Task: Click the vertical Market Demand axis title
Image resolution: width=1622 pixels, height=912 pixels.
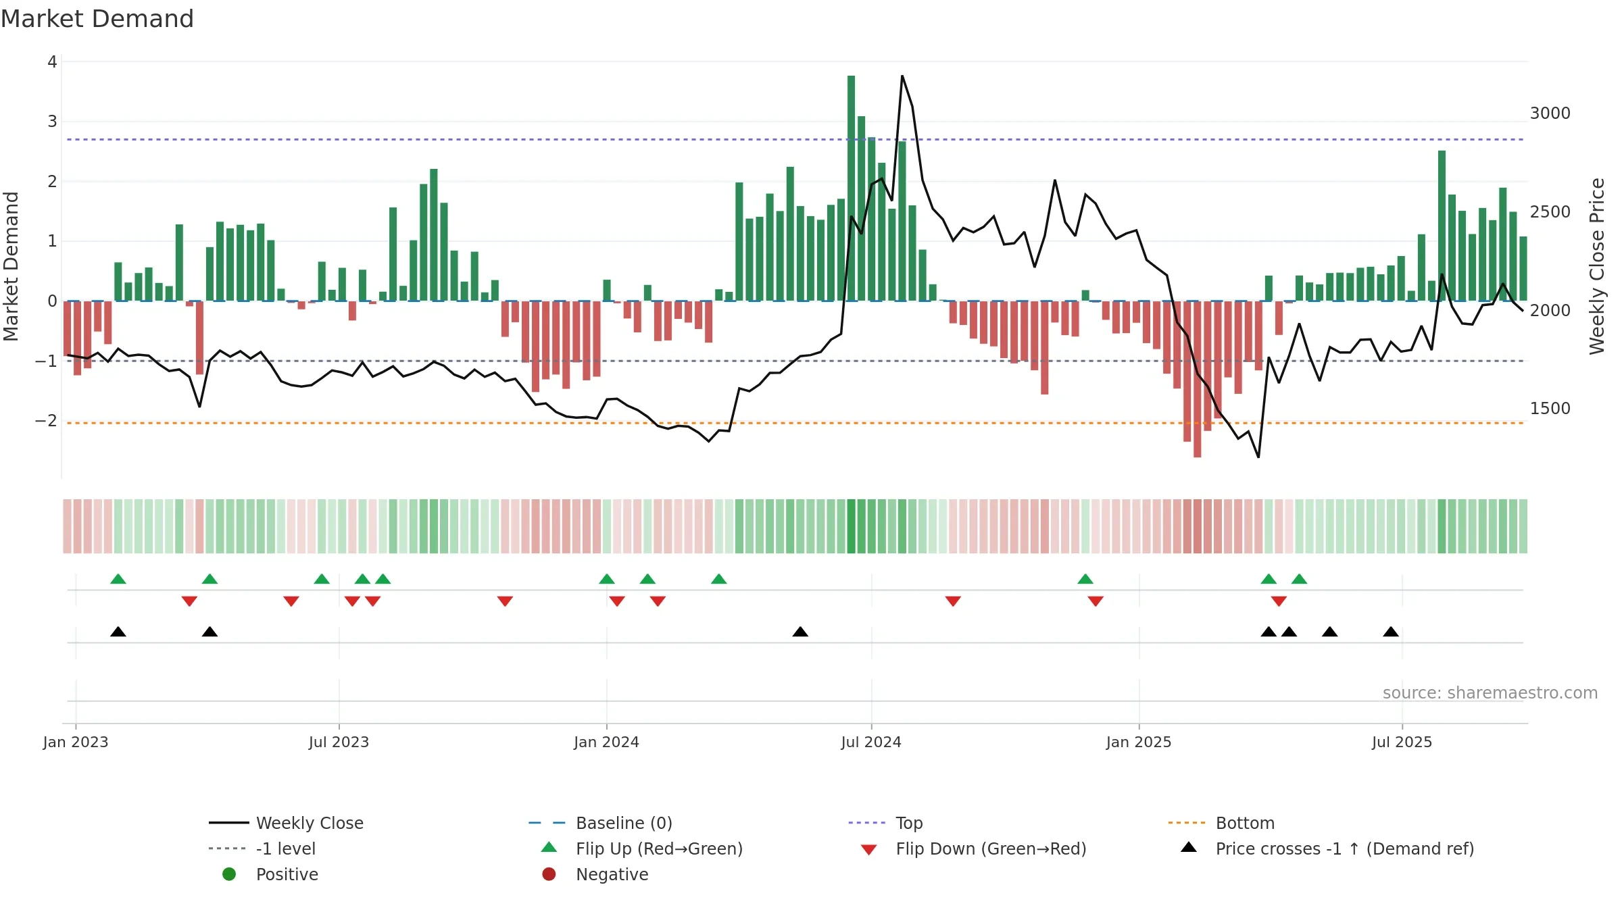Action: [x=11, y=266]
